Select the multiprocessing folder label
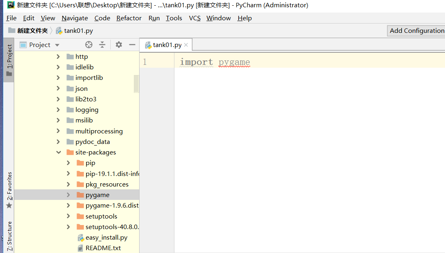Screen dimensions: 445x253 [x=99, y=131]
